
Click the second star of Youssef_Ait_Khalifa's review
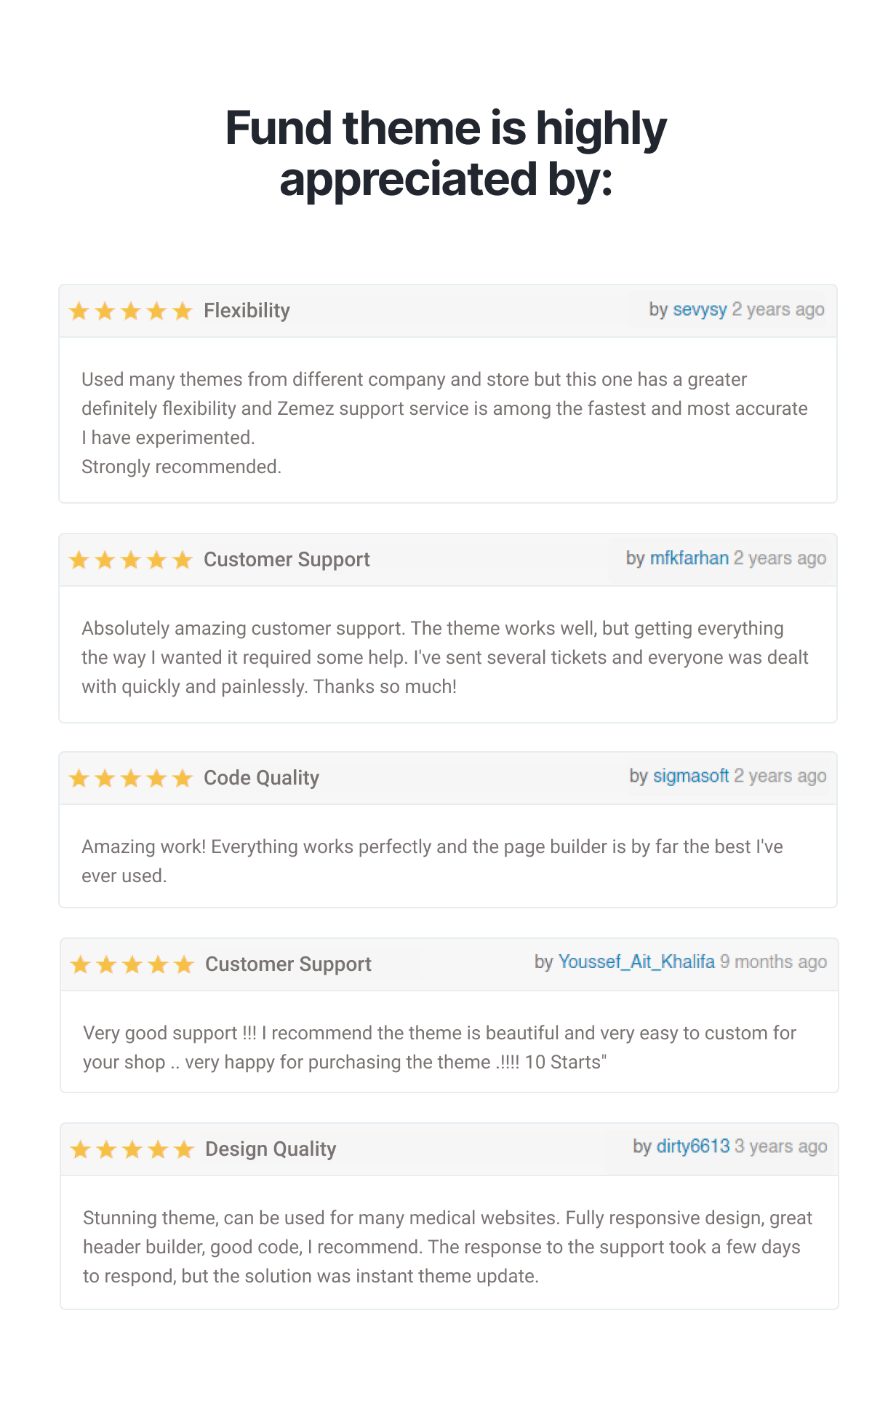[106, 965]
